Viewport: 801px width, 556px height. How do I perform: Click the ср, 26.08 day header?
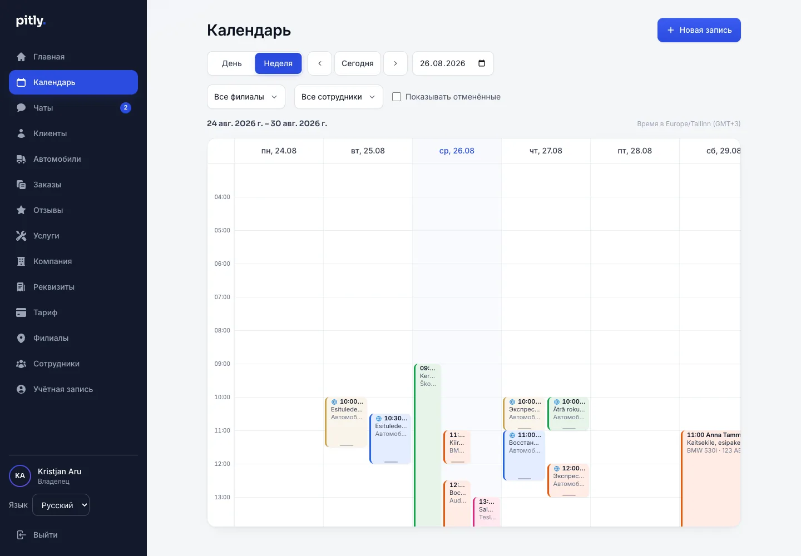457,151
